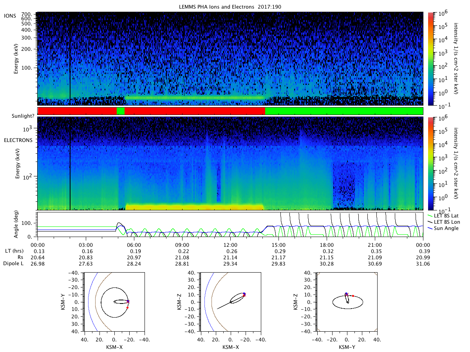This screenshot has height=352, width=470.
Task: Click the KSM-Y versus KSM-Z orbit thumbnail
Action: [x=347, y=302]
